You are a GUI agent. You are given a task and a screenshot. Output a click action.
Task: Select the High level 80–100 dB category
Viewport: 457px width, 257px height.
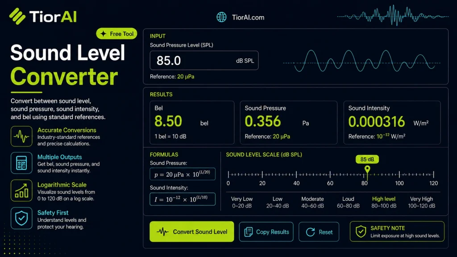coord(384,202)
